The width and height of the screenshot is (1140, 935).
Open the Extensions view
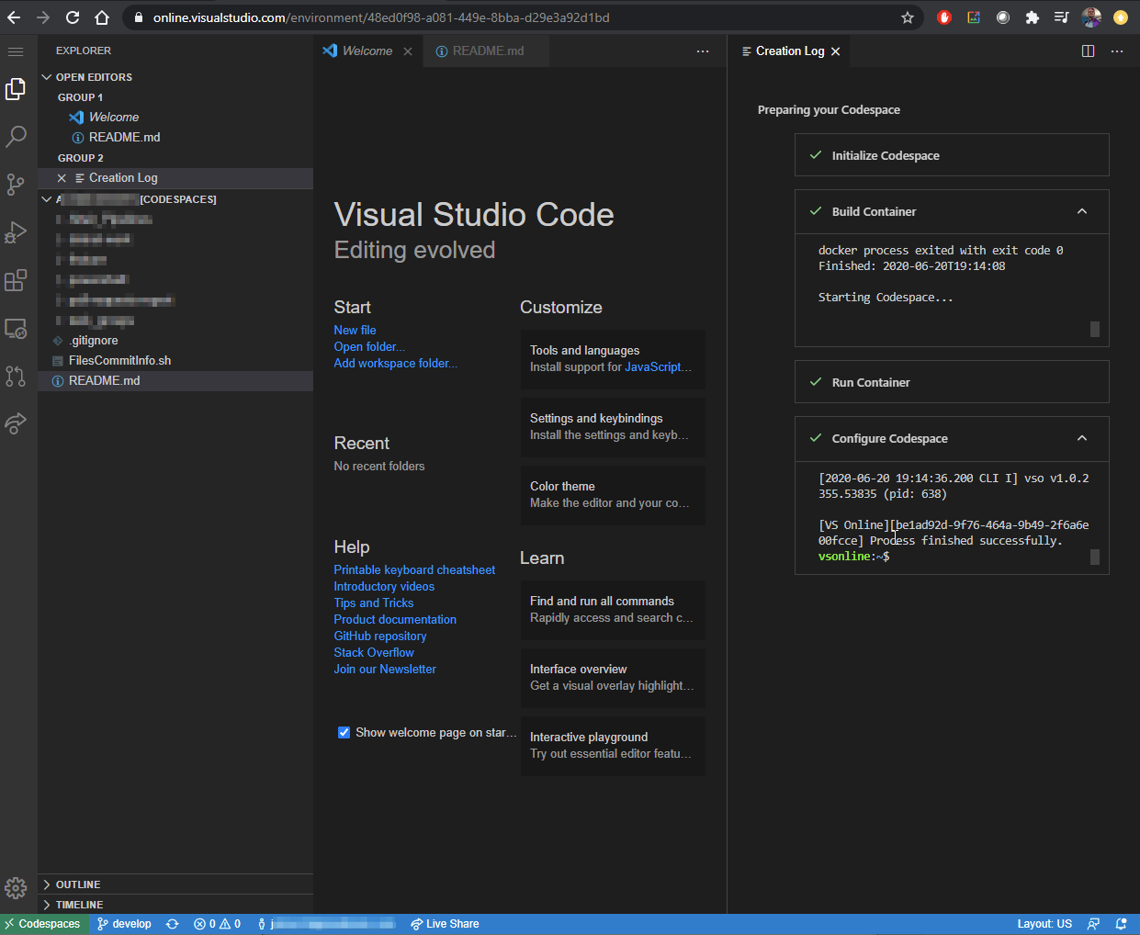click(16, 280)
